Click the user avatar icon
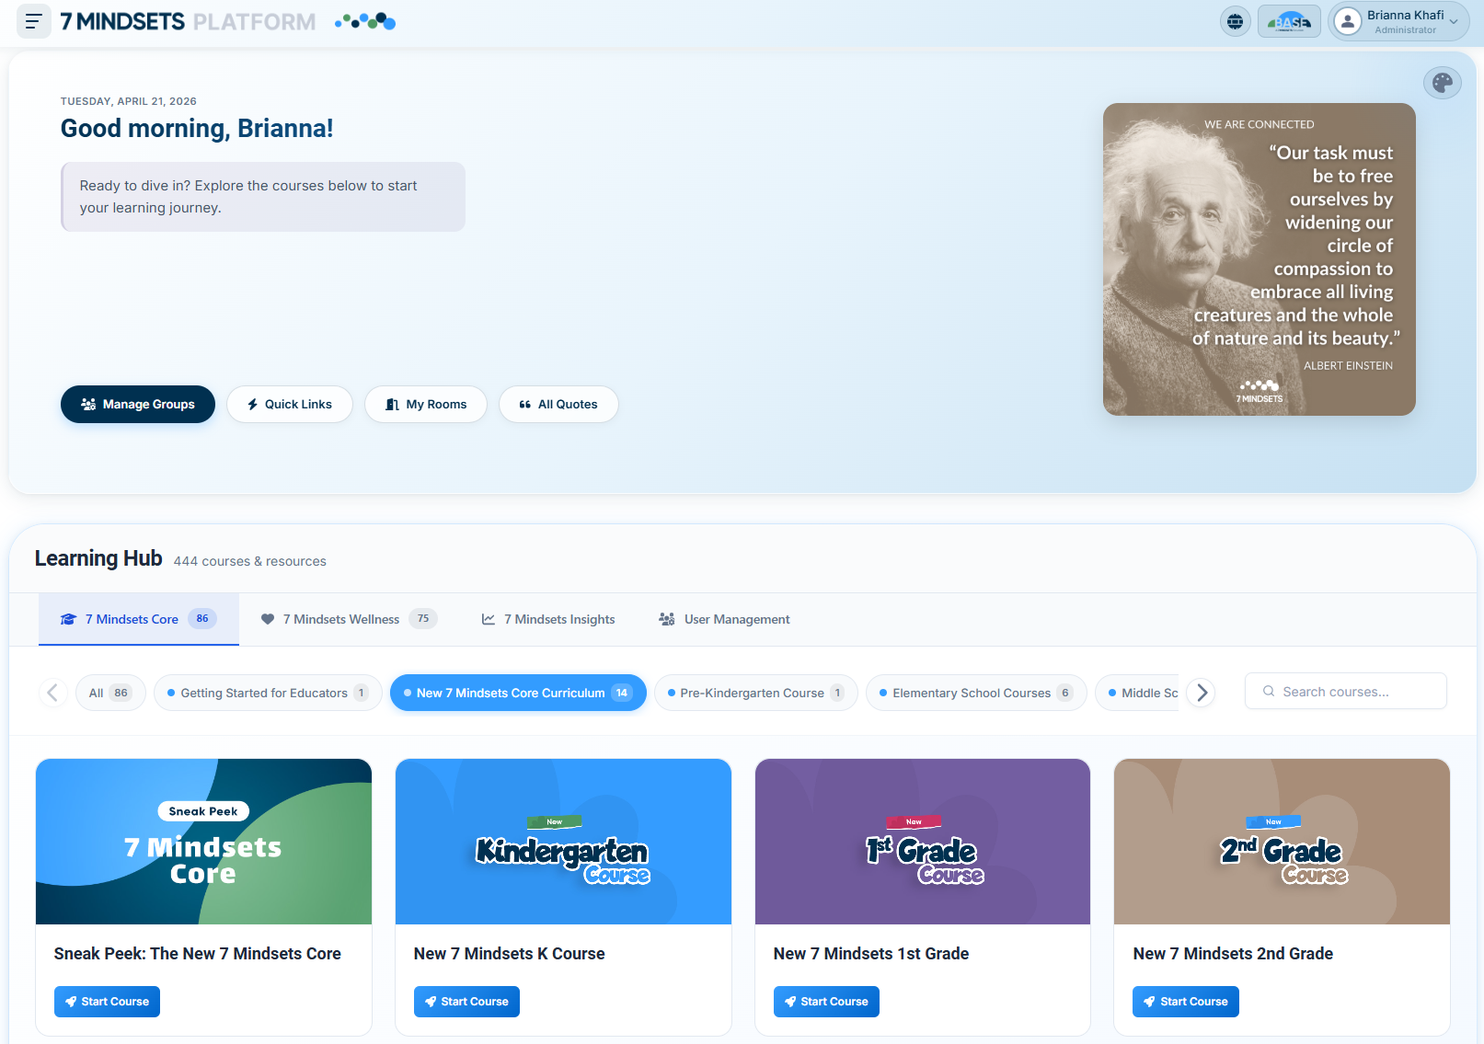 pyautogui.click(x=1347, y=21)
